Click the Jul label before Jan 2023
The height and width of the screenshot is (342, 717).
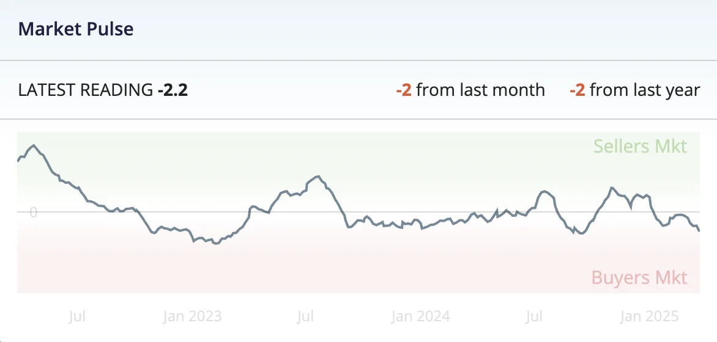(76, 316)
